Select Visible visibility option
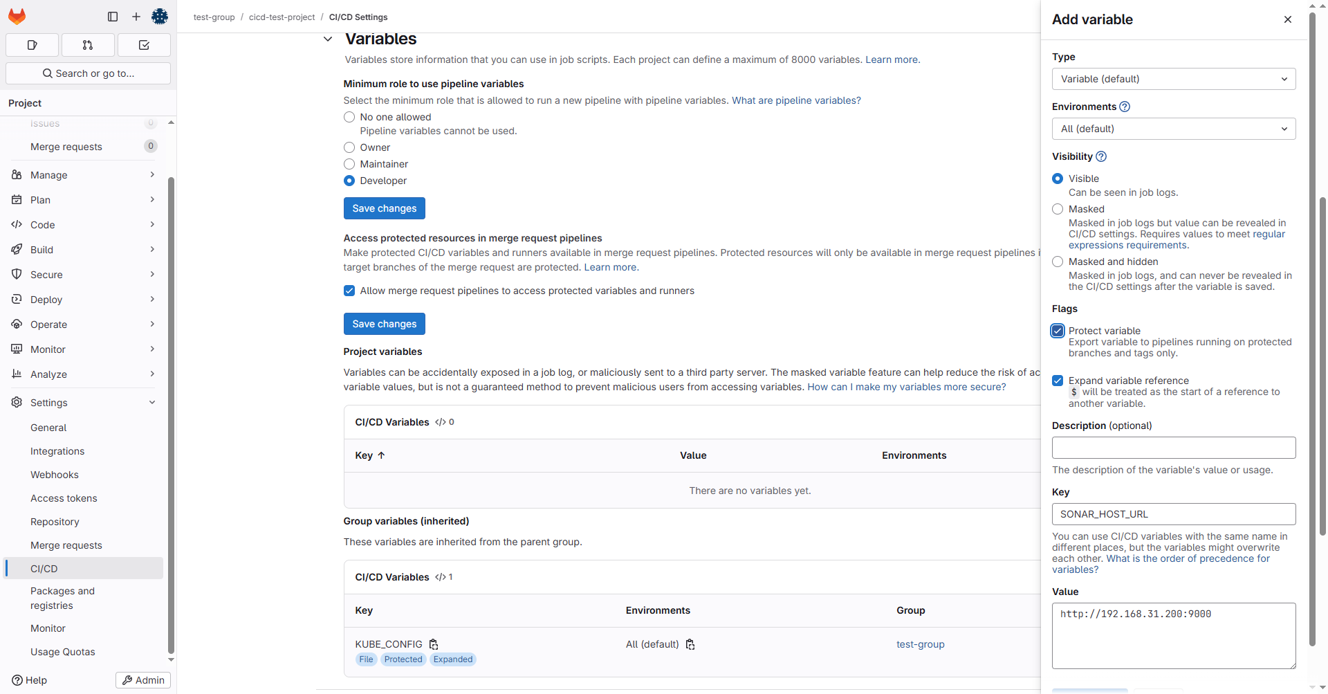 tap(1058, 179)
